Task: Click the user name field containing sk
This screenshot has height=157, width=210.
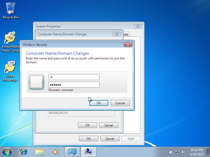Action: pyautogui.click(x=74, y=77)
